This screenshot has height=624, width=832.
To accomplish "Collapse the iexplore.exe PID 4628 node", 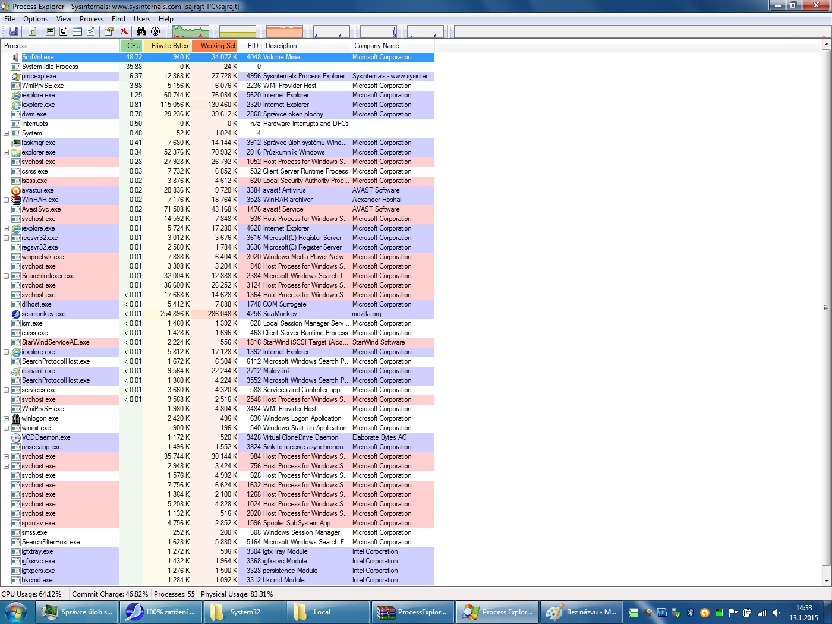I will coord(6,228).
